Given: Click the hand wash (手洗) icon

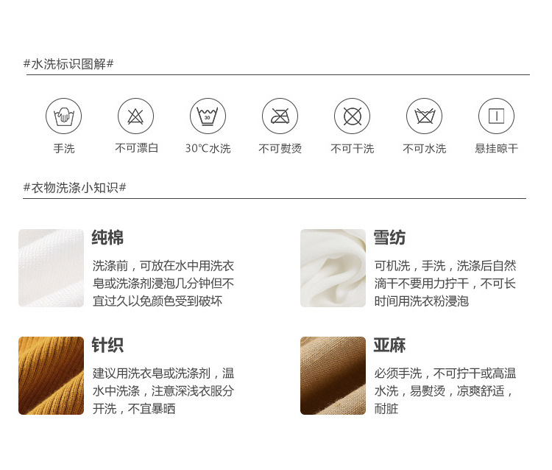Looking at the screenshot, I should click(63, 116).
